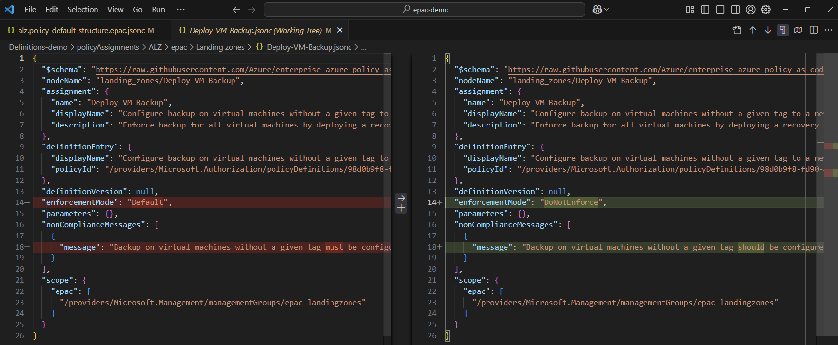Click the managementGroups/epac-landingzones path in right pane

click(625, 303)
